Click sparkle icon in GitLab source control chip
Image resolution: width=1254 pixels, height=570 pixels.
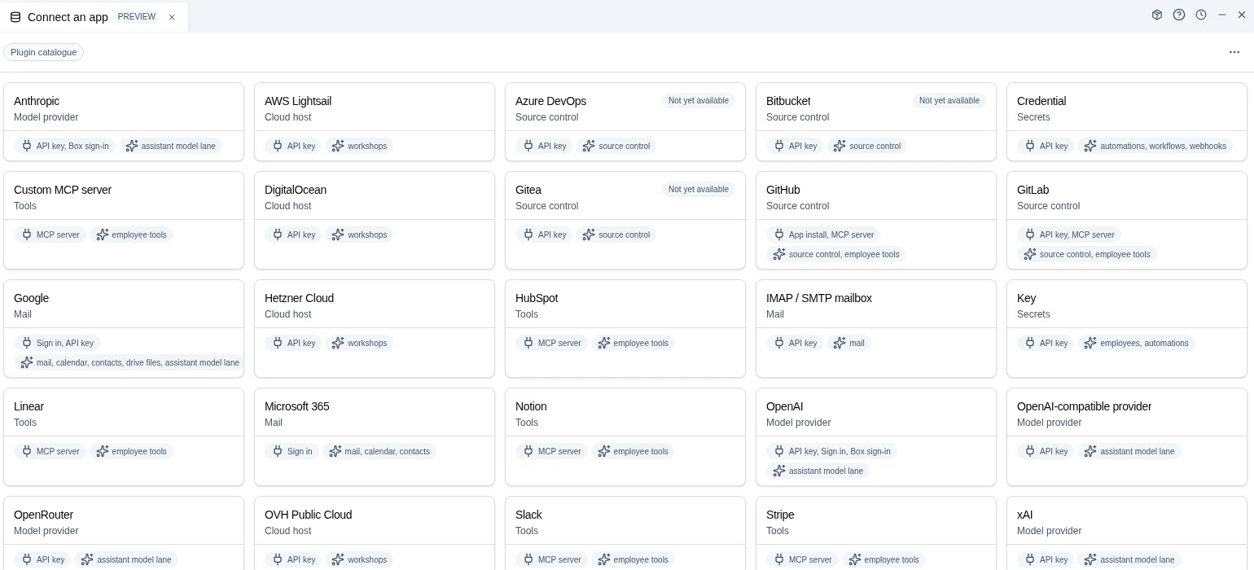[1030, 254]
